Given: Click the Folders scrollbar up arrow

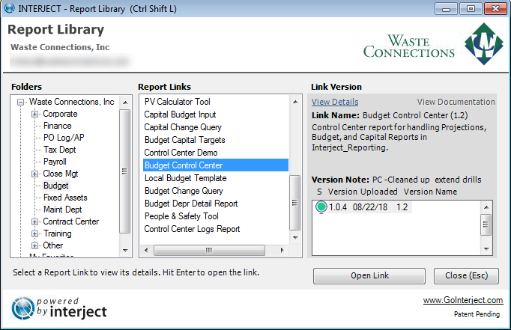Looking at the screenshot, I should pyautogui.click(x=125, y=103).
